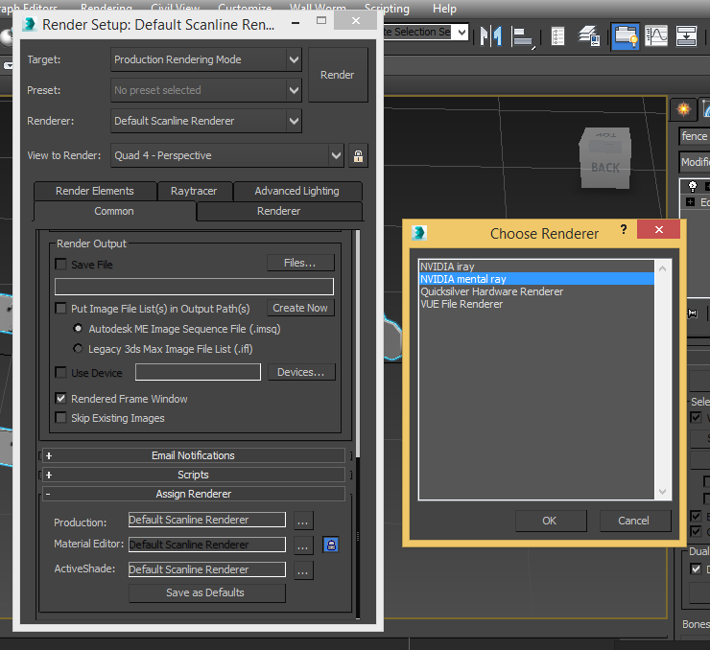The height and width of the screenshot is (650, 710).
Task: Click the Create panel sun icon
Action: click(x=683, y=109)
